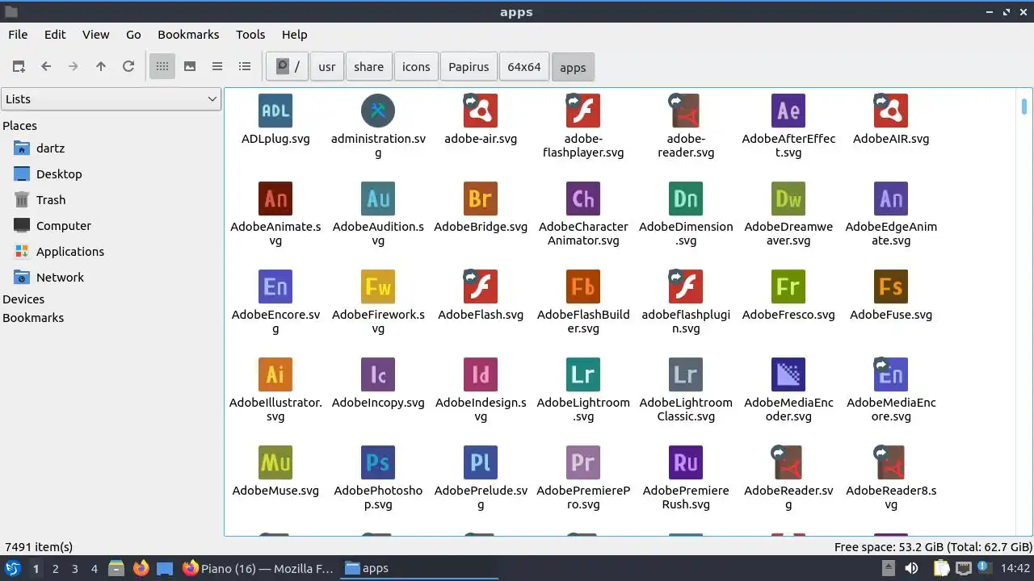This screenshot has width=1034, height=581.
Task: Switch to compact list view
Action: pyautogui.click(x=217, y=66)
